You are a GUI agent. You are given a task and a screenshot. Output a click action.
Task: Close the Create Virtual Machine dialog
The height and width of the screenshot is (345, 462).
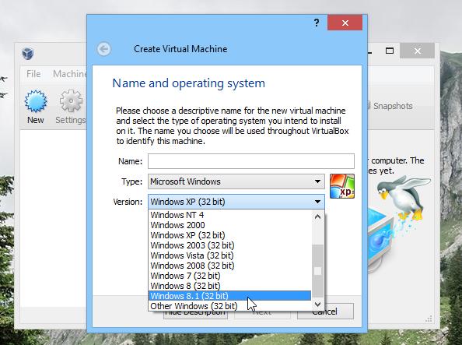(345, 23)
